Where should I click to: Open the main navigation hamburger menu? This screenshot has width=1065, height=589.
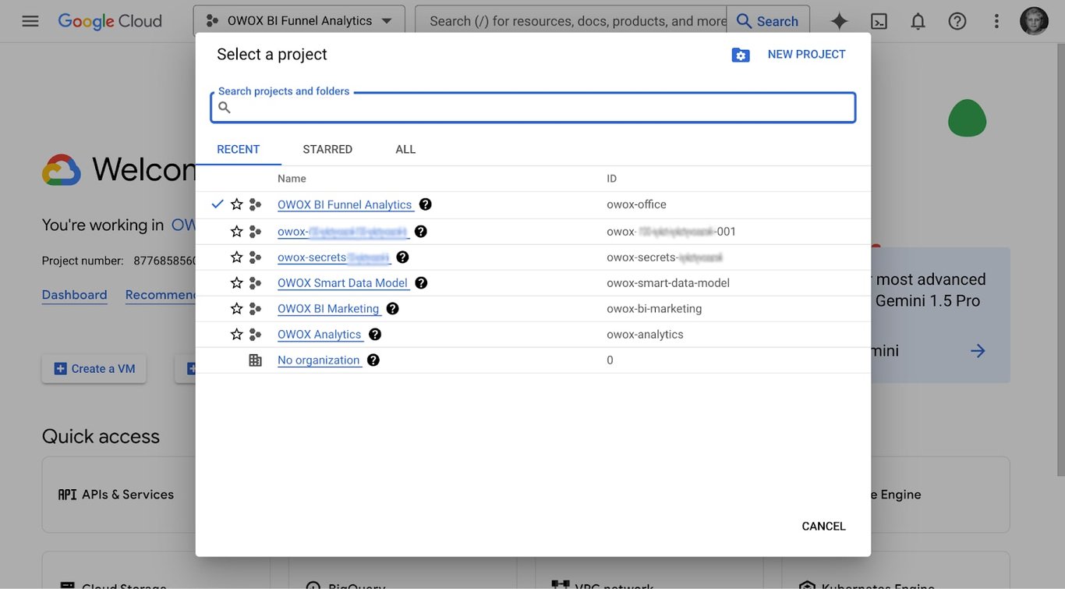click(x=30, y=21)
